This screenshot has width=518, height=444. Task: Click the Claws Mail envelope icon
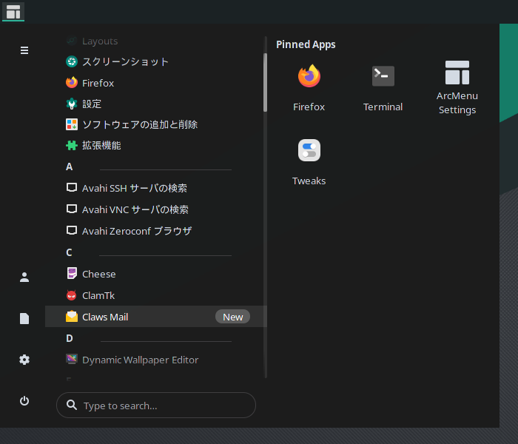(72, 317)
